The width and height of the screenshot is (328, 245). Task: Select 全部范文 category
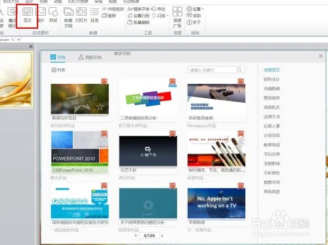(272, 70)
